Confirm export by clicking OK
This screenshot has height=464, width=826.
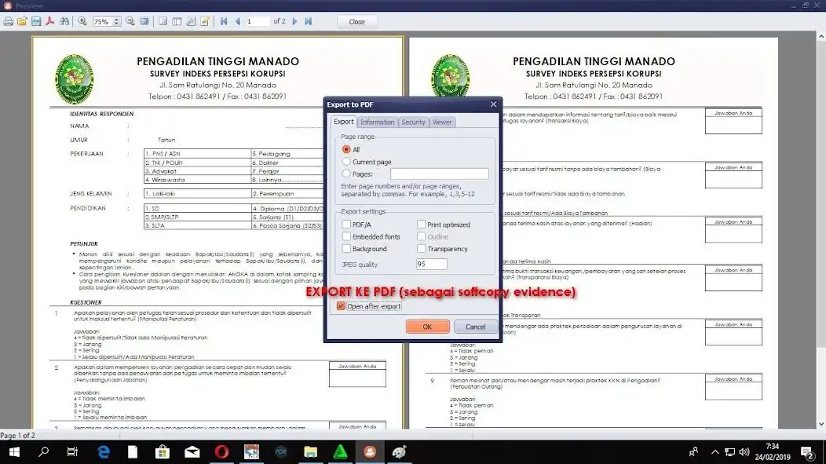(x=426, y=327)
